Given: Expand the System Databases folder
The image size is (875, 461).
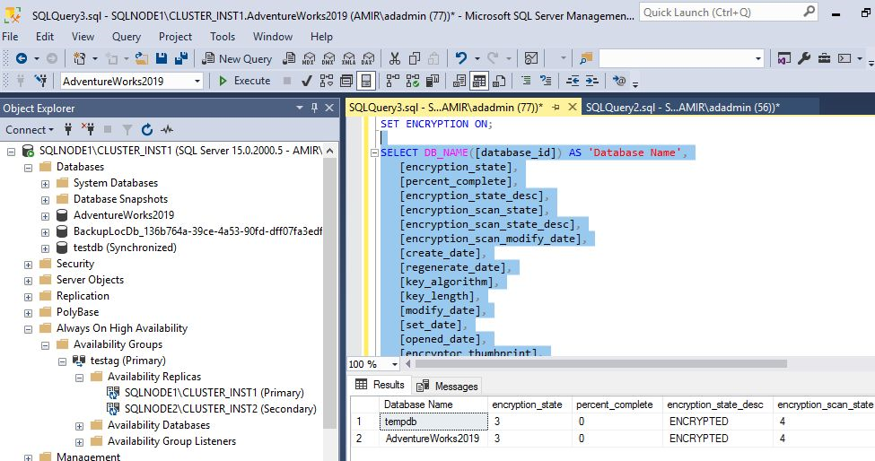Looking at the screenshot, I should 45,183.
